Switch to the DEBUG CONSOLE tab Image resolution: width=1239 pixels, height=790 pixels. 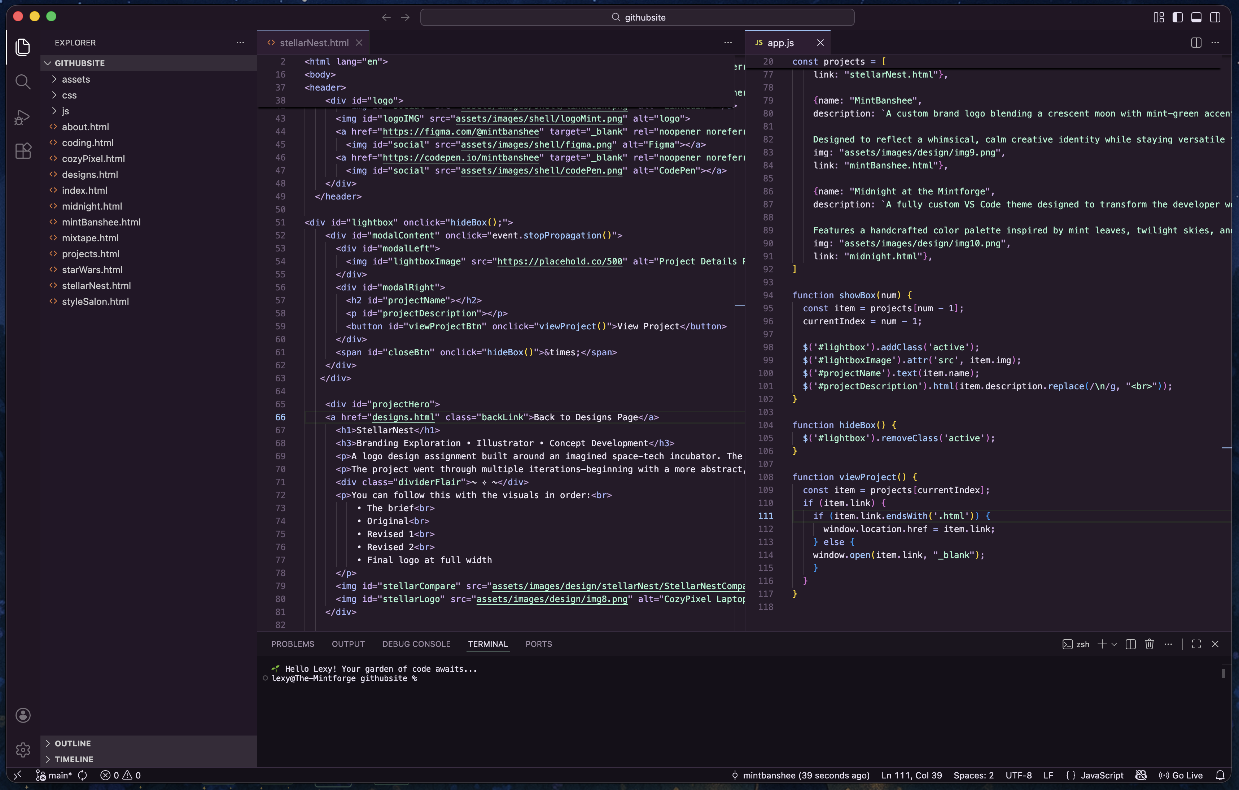click(416, 644)
